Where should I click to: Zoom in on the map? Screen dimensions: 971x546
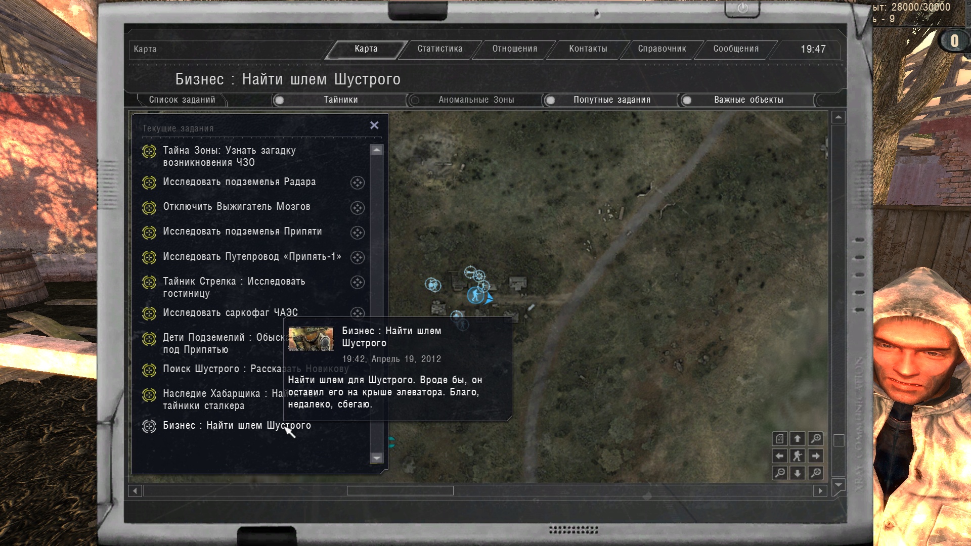[816, 439]
